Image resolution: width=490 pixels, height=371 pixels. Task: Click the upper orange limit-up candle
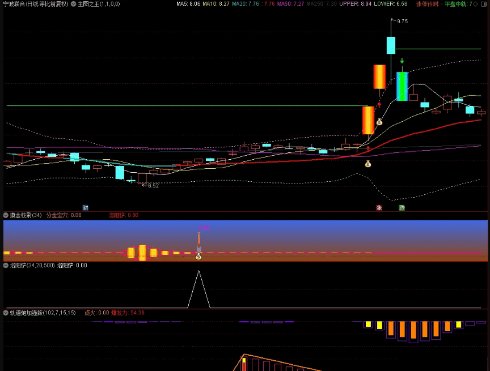point(379,77)
